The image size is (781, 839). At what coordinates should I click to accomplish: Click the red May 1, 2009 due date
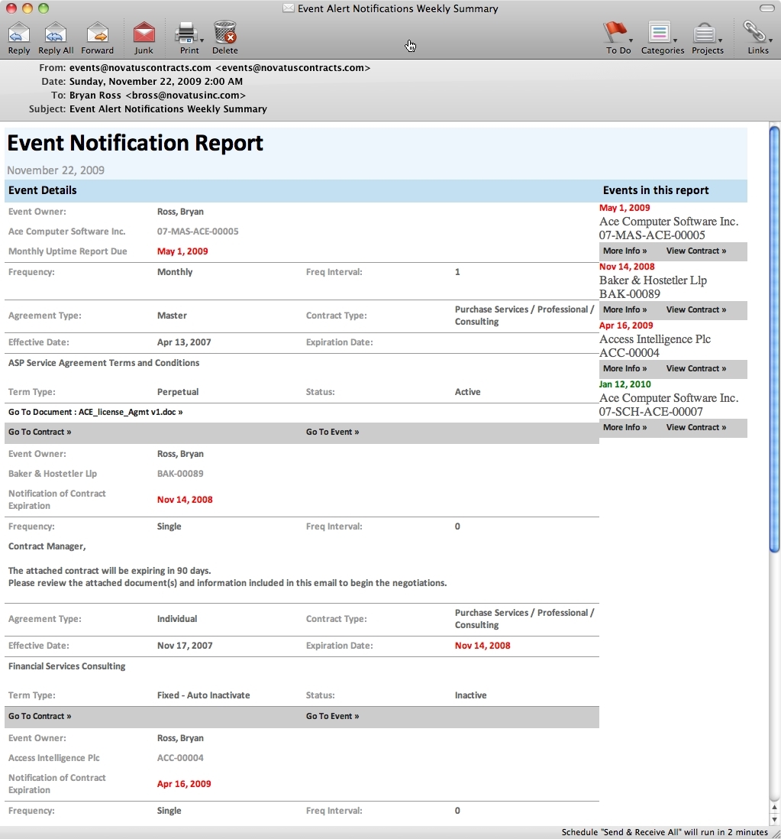pyautogui.click(x=182, y=251)
